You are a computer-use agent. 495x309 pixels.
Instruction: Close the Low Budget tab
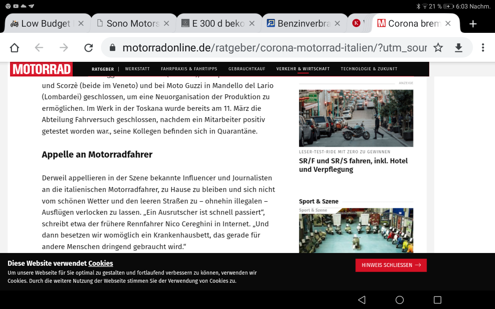coord(81,24)
